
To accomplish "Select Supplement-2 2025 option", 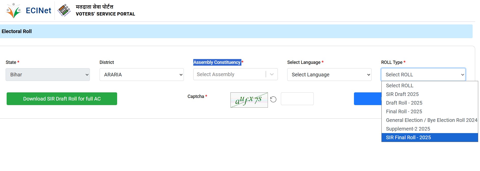I will pos(408,129).
